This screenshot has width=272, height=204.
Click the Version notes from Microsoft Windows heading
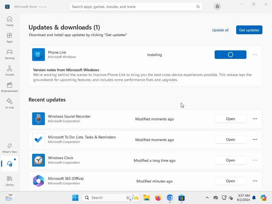tap(66, 70)
